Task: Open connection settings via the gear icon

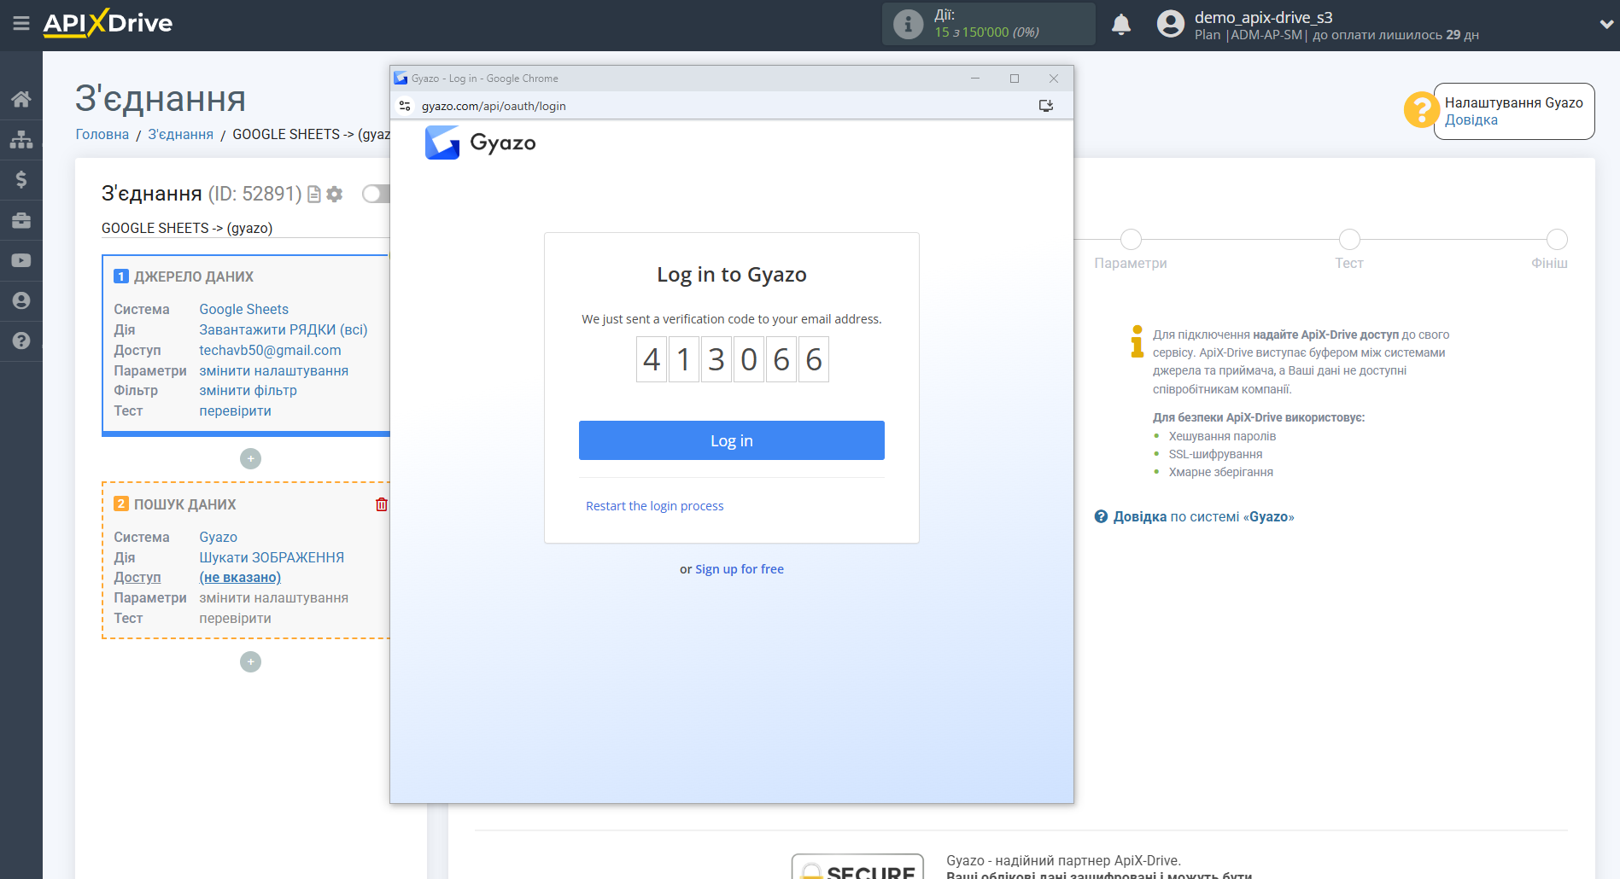Action: coord(334,195)
